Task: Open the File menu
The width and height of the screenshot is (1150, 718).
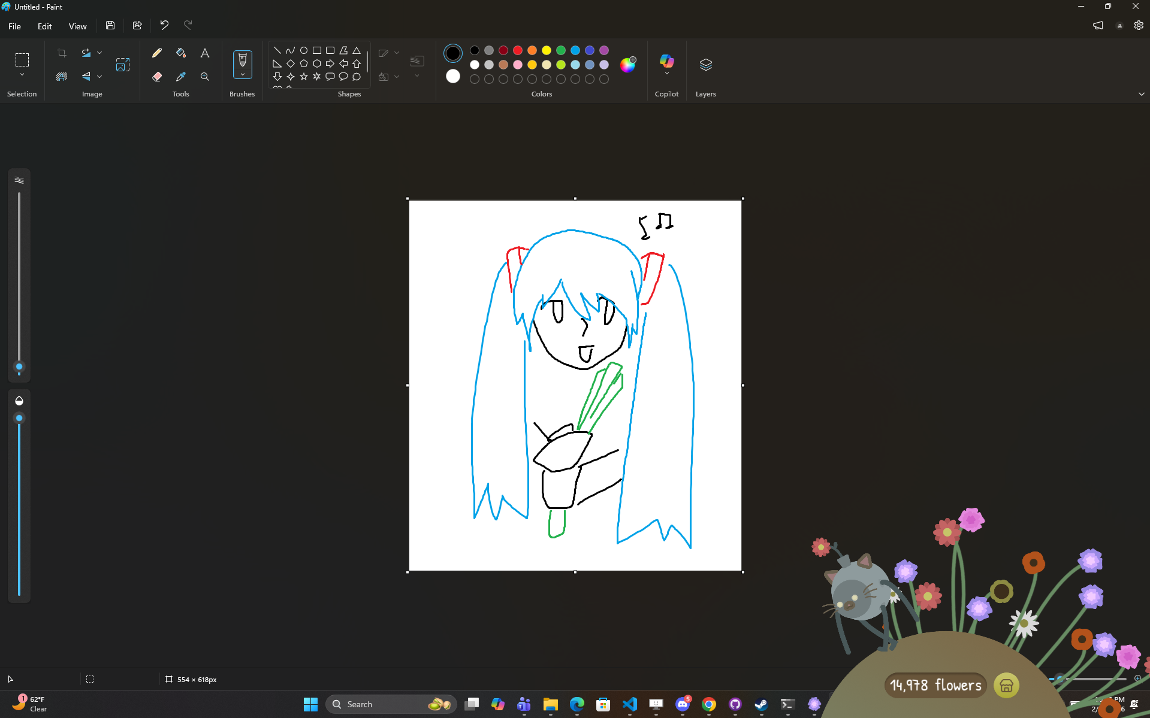Action: click(x=15, y=26)
